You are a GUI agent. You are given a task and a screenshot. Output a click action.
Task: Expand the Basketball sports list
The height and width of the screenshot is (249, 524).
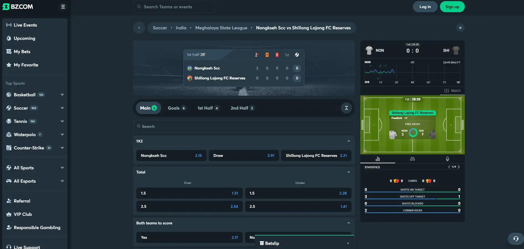[x=62, y=95]
